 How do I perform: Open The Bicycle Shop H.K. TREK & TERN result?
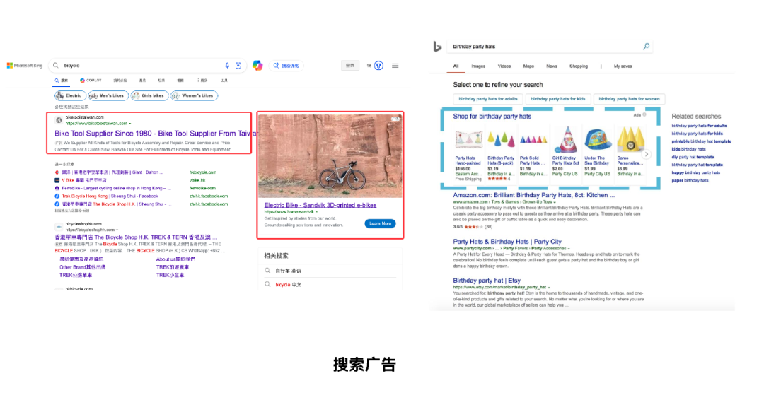click(x=136, y=237)
